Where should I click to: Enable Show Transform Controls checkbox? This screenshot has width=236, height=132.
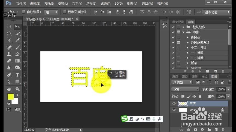65,12
